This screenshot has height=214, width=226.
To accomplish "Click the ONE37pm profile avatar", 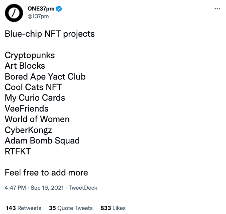I will click(13, 13).
